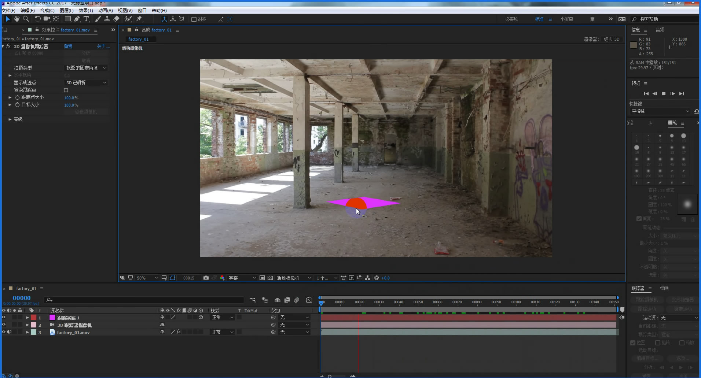Open the viewer magnification 50% dropdown
The width and height of the screenshot is (701, 378).
point(147,278)
